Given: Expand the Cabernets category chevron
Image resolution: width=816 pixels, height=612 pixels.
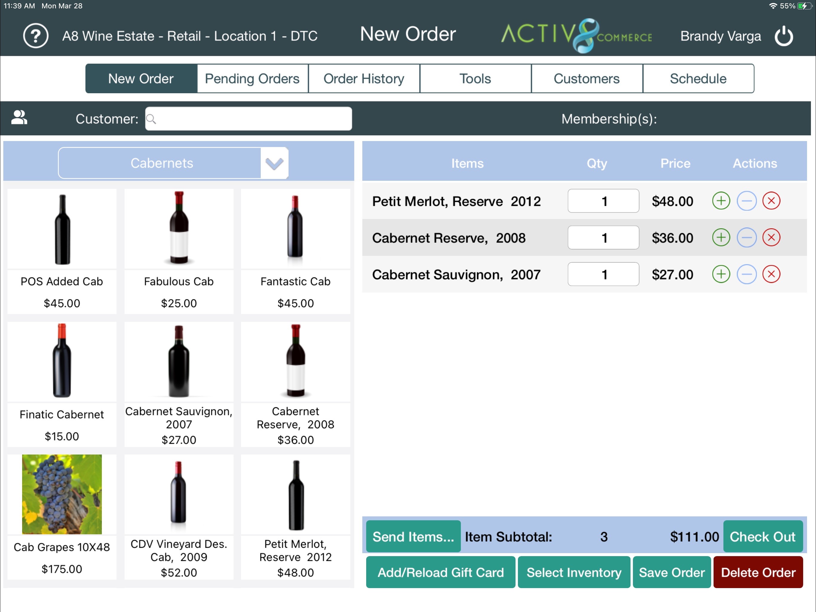Looking at the screenshot, I should 274,163.
